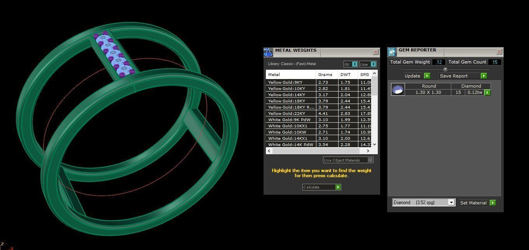Click the green arrow next to Save Report
The image size is (529, 250).
(x=484, y=76)
